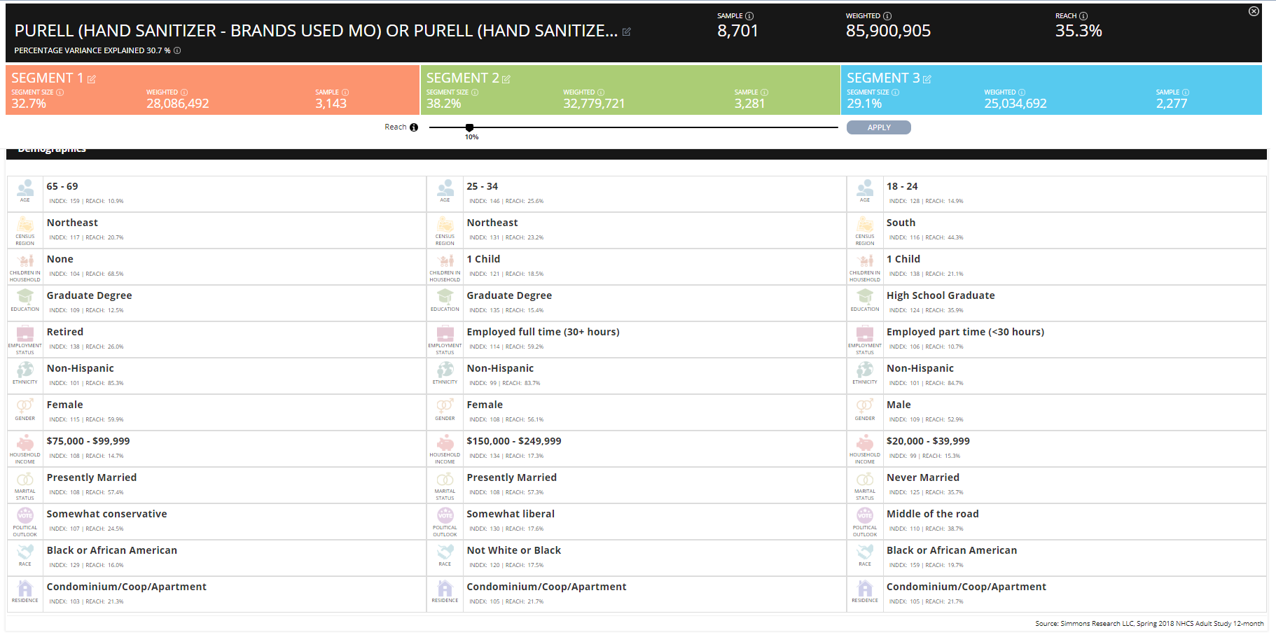Click the Simmons Research source citation
1276x635 pixels.
pyautogui.click(x=1149, y=623)
